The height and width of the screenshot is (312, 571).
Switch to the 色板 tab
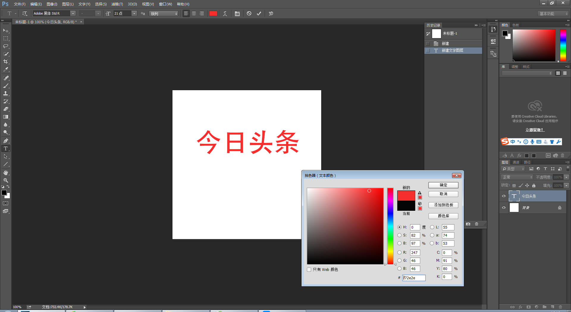tap(516, 25)
